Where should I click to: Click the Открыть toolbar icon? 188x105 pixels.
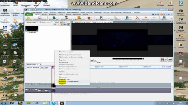(x=28, y=18)
